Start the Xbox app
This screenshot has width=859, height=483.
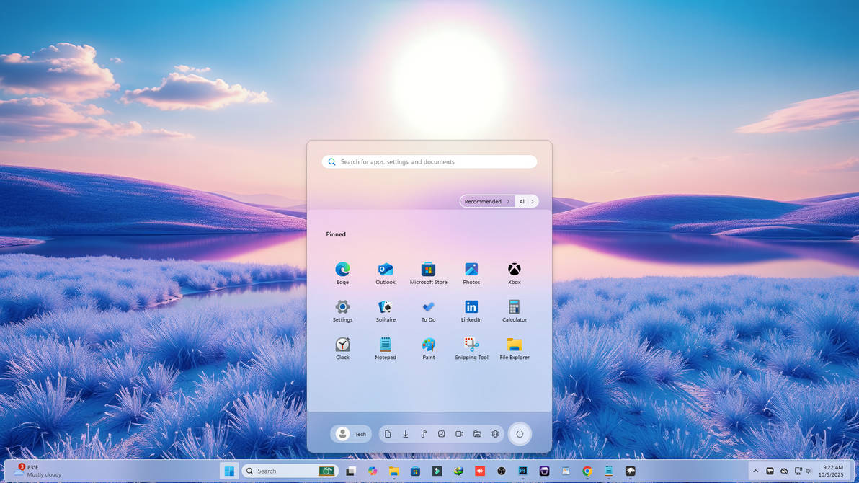pyautogui.click(x=514, y=270)
